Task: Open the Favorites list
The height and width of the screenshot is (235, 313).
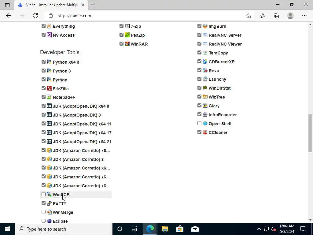Action: pos(263,16)
